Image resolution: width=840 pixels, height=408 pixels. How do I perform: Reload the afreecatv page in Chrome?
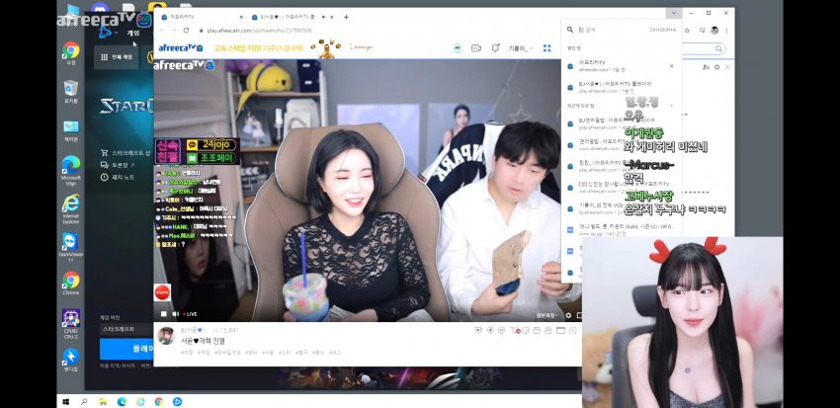coord(186,31)
